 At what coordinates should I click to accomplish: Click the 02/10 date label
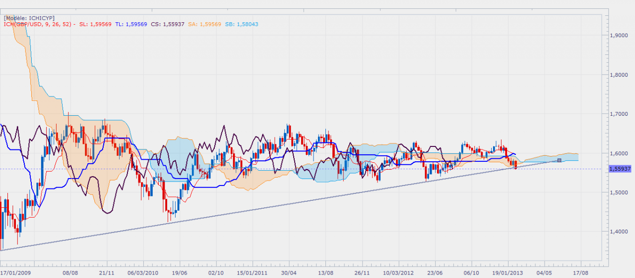[216, 273]
